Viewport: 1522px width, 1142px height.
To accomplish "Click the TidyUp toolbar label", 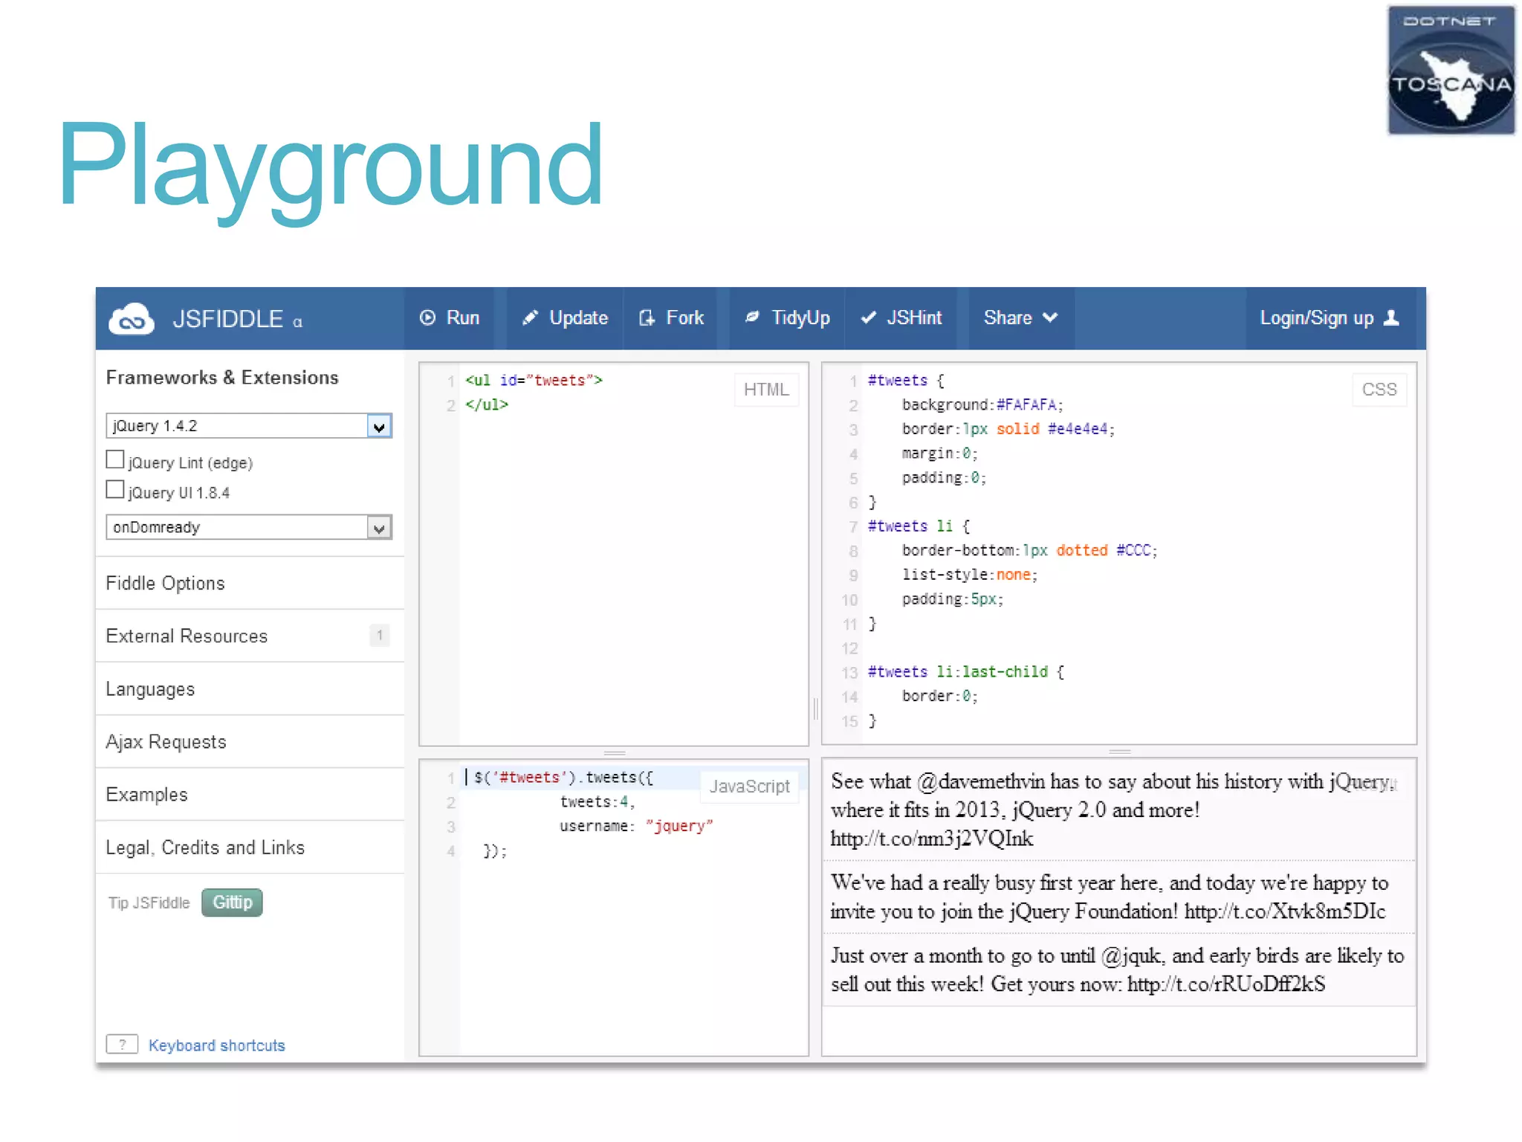I will click(x=800, y=317).
